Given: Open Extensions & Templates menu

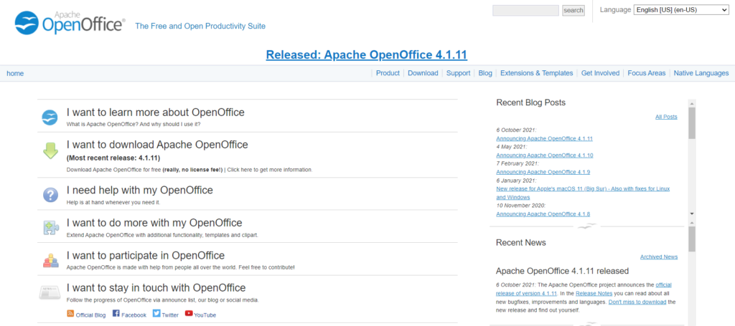Looking at the screenshot, I should [536, 73].
